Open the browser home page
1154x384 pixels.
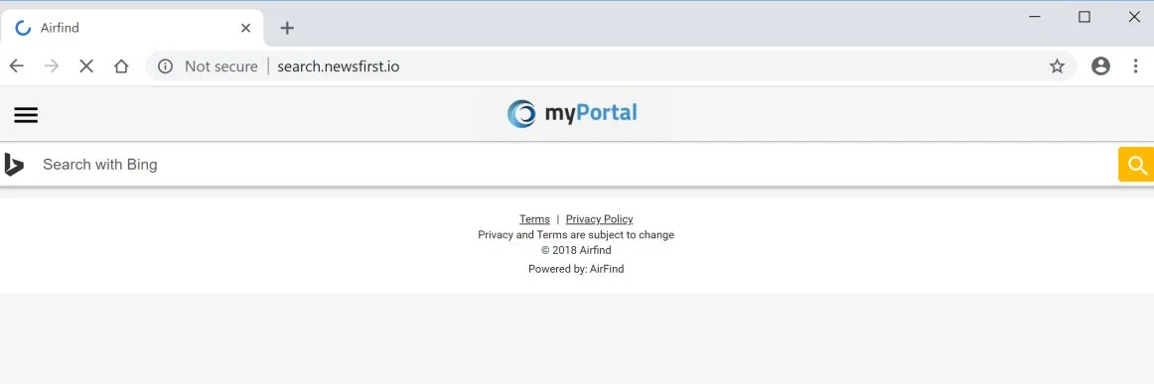(x=121, y=66)
